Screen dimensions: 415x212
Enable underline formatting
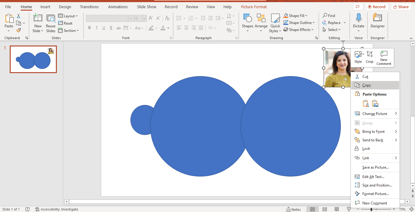(x=104, y=28)
